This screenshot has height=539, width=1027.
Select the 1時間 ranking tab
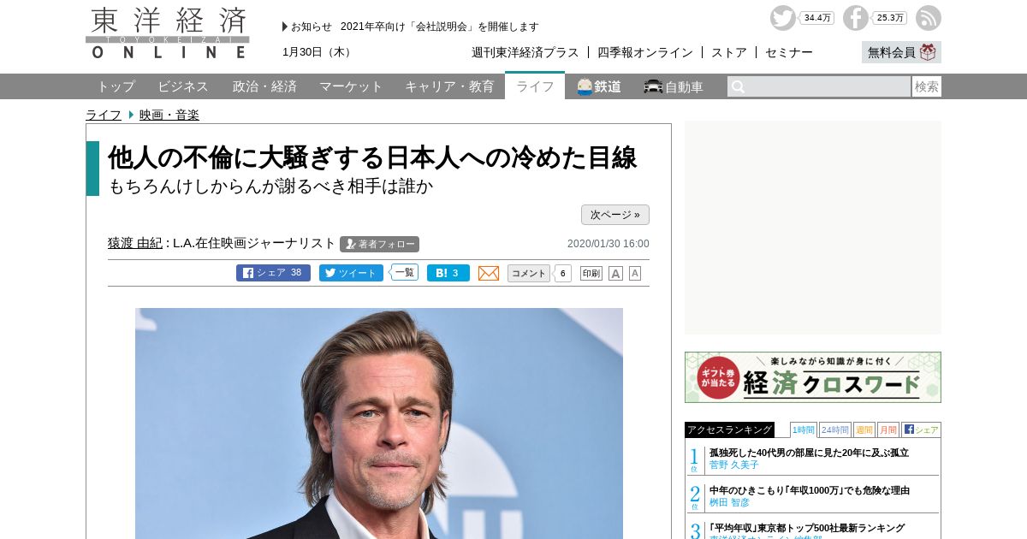(804, 429)
